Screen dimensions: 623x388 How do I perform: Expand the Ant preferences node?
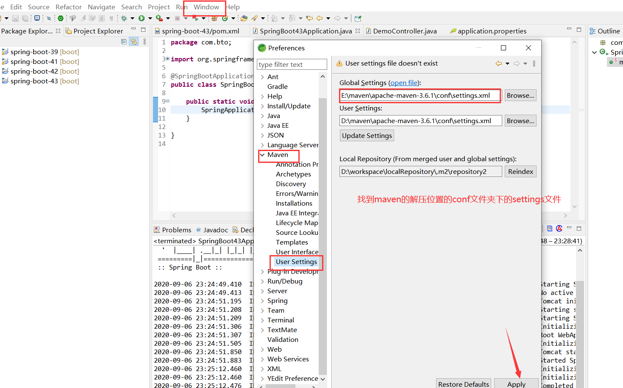262,77
